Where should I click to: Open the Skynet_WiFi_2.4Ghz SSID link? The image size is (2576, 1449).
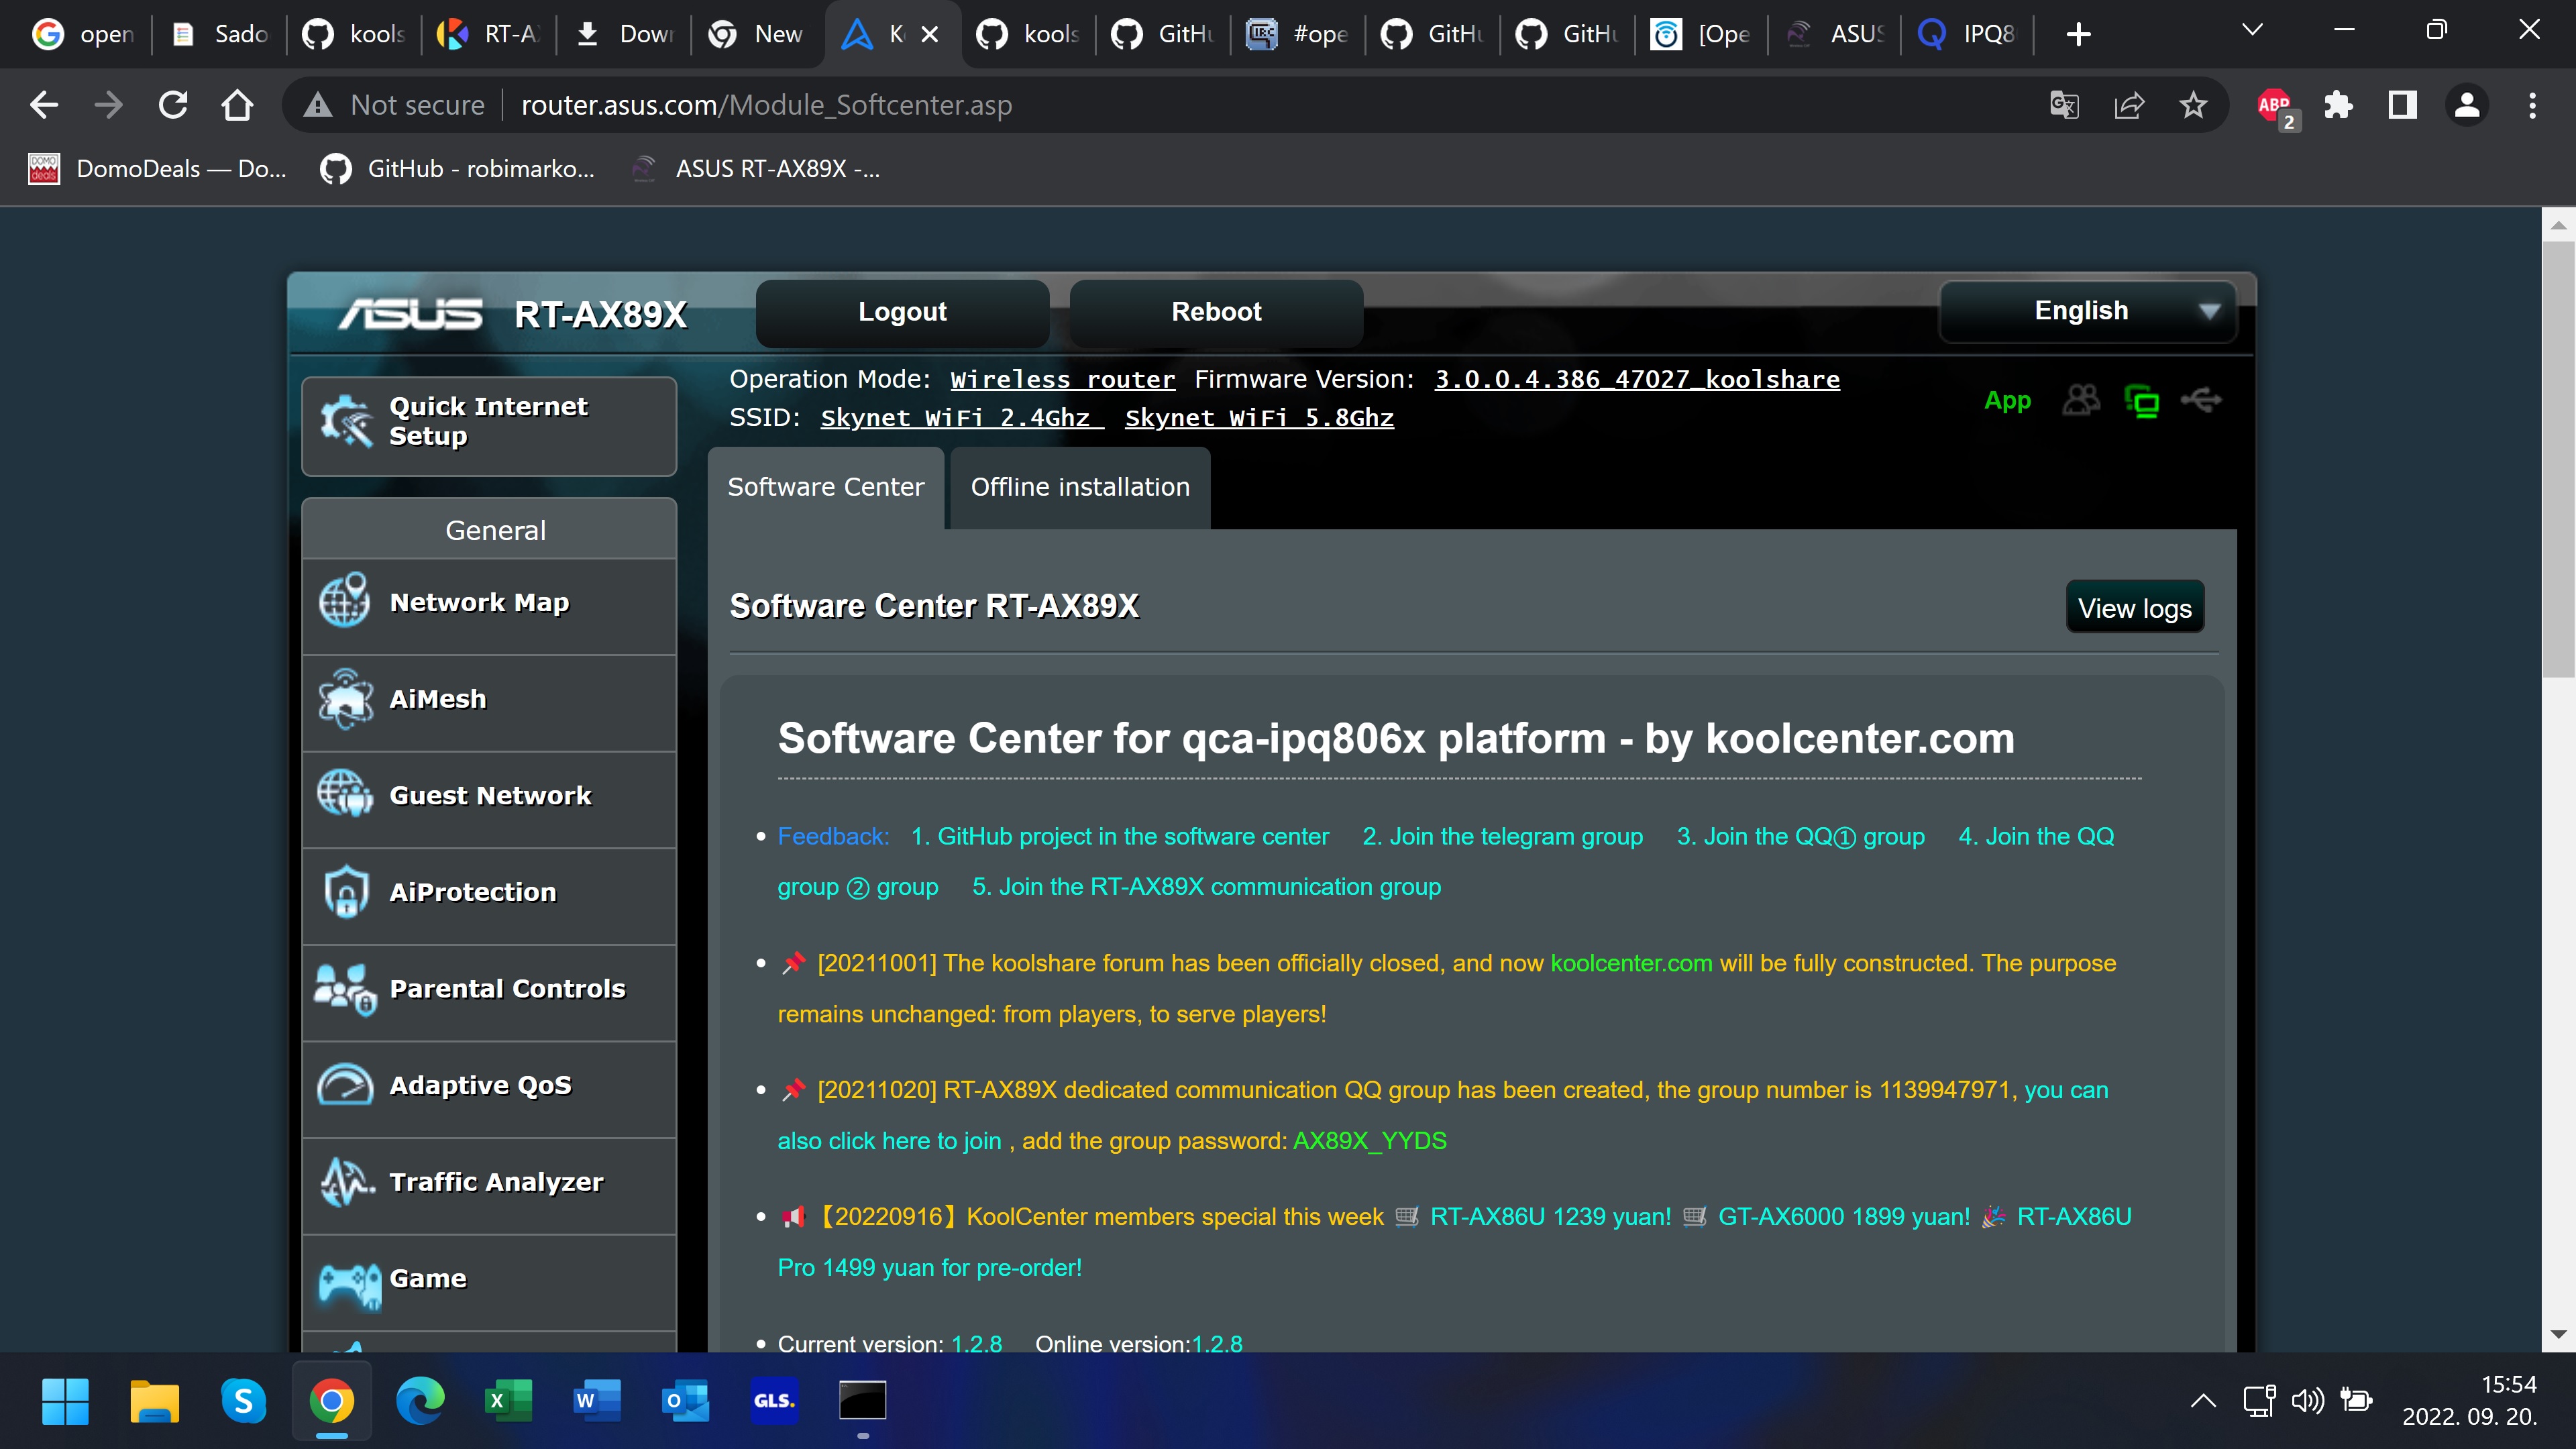click(962, 418)
